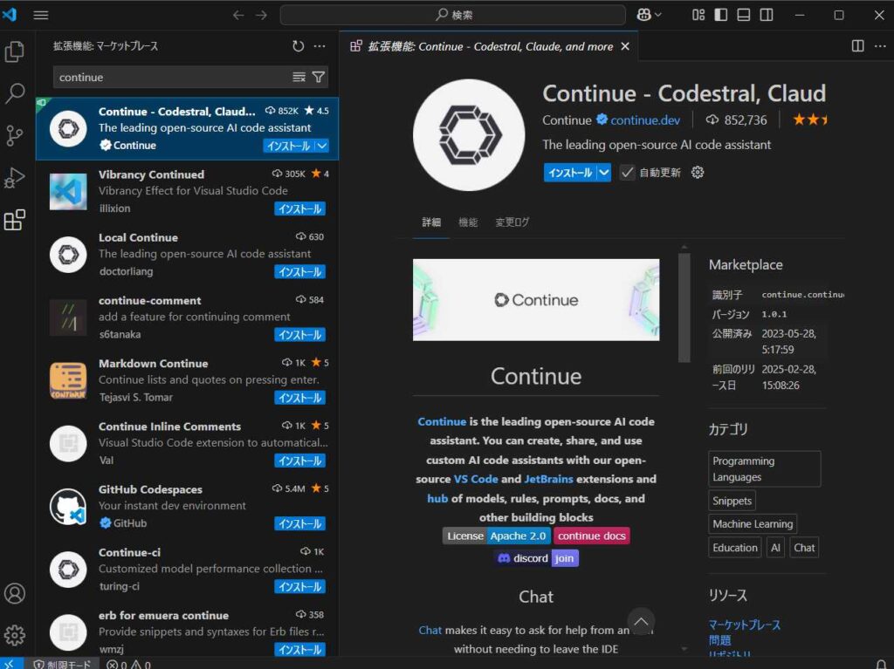Open the Accounts icon in the activity bar

click(x=14, y=593)
